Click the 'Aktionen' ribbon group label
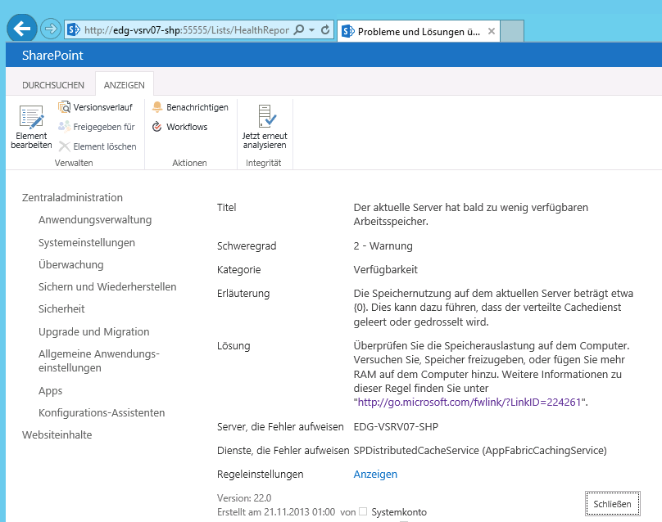This screenshot has width=662, height=522. (x=189, y=163)
